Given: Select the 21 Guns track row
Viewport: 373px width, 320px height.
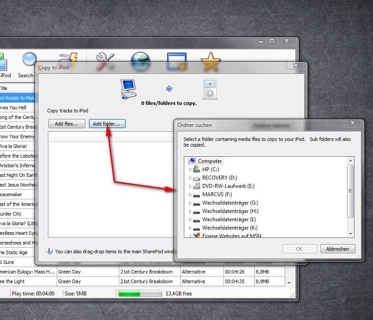Looking at the screenshot, I should [x=17, y=262].
